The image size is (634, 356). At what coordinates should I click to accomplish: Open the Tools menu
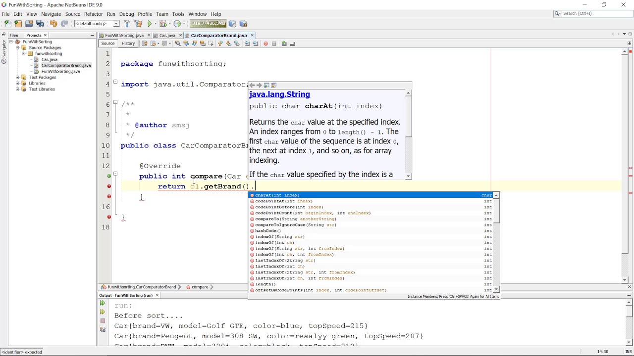tap(178, 14)
